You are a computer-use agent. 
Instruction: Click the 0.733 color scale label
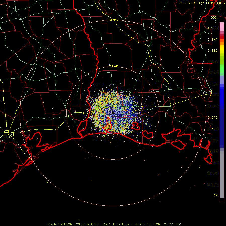click(x=213, y=84)
